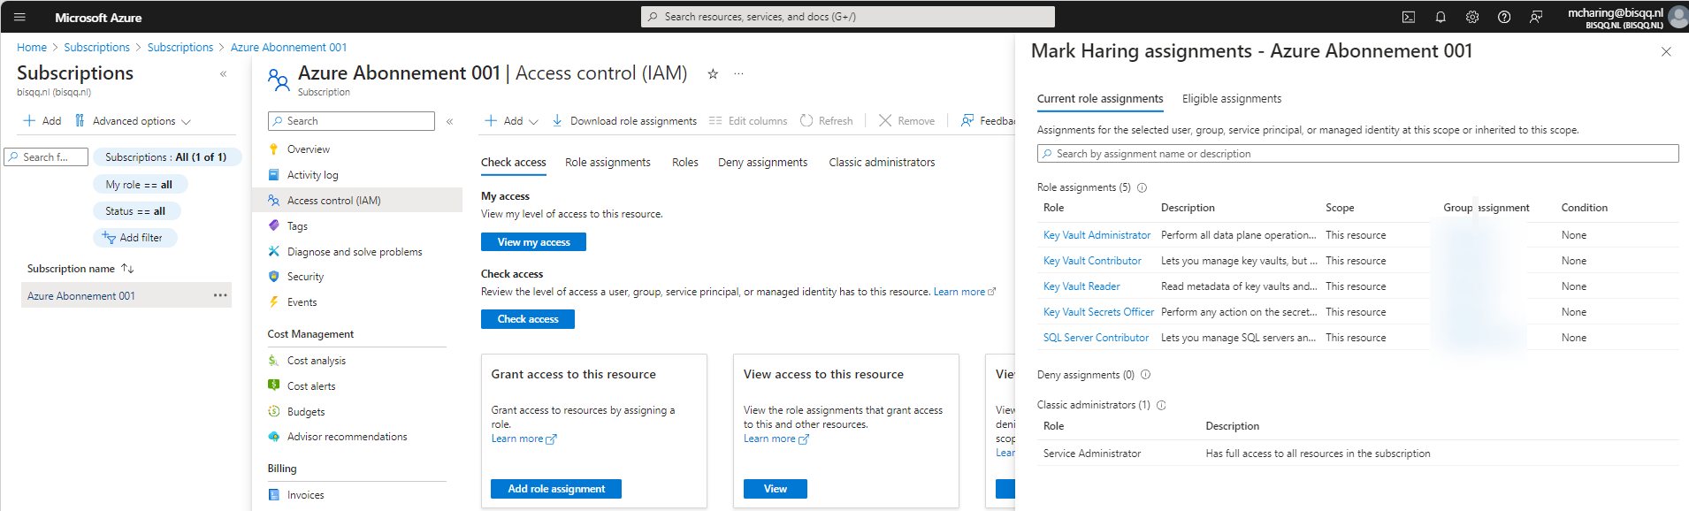Viewport: 1689px width, 511px height.
Task: Focus Search by assignment name or description
Action: (1357, 154)
